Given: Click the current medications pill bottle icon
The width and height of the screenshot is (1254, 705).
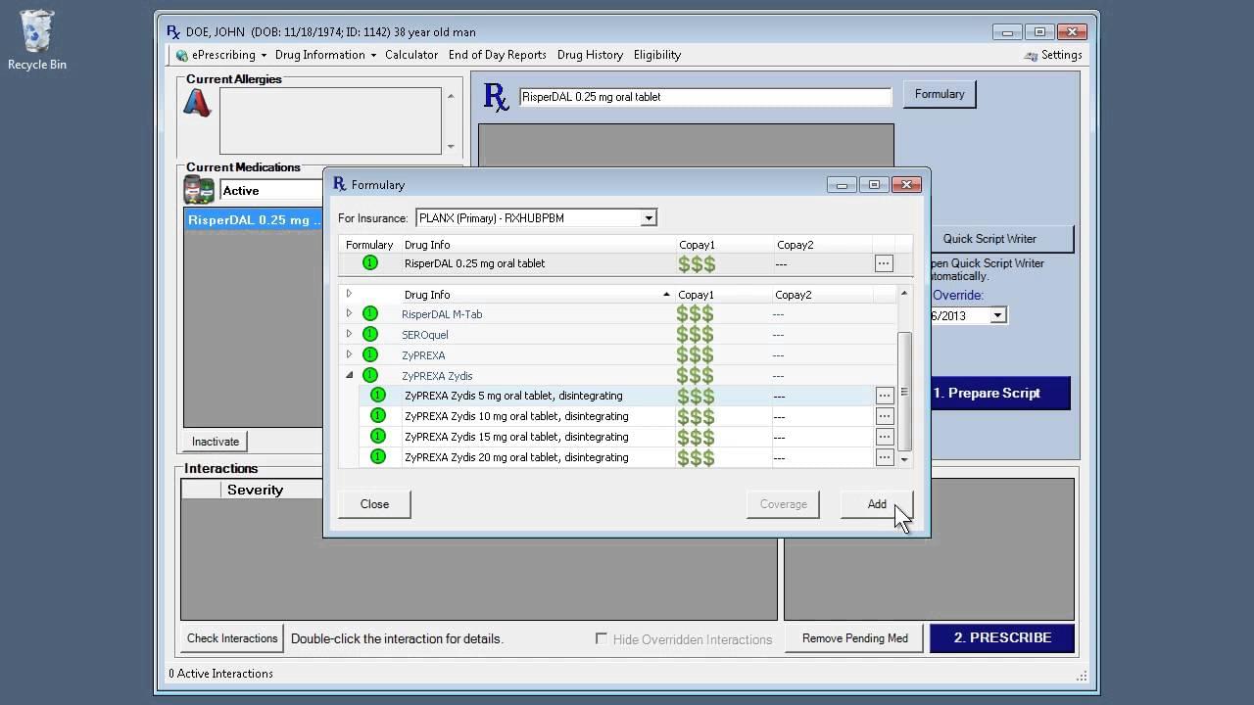Looking at the screenshot, I should pos(199,190).
